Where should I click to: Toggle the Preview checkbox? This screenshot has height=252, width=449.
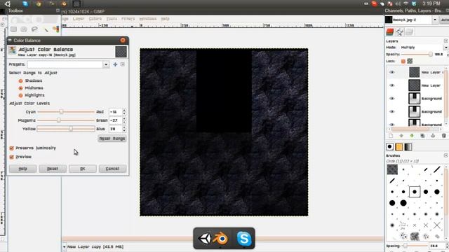click(x=12, y=157)
